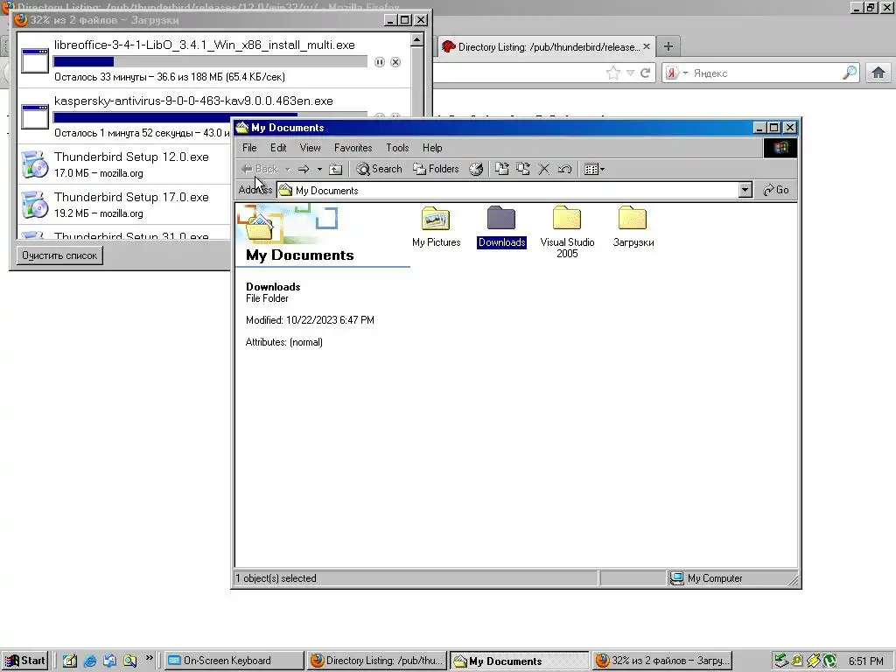
Task: Switch to the downloads window taskbar button
Action: pyautogui.click(x=661, y=661)
